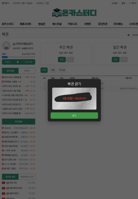Open the 마이메뉴 menu
Image resolution: width=138 pixels, height=199 pixels.
click(x=118, y=24)
